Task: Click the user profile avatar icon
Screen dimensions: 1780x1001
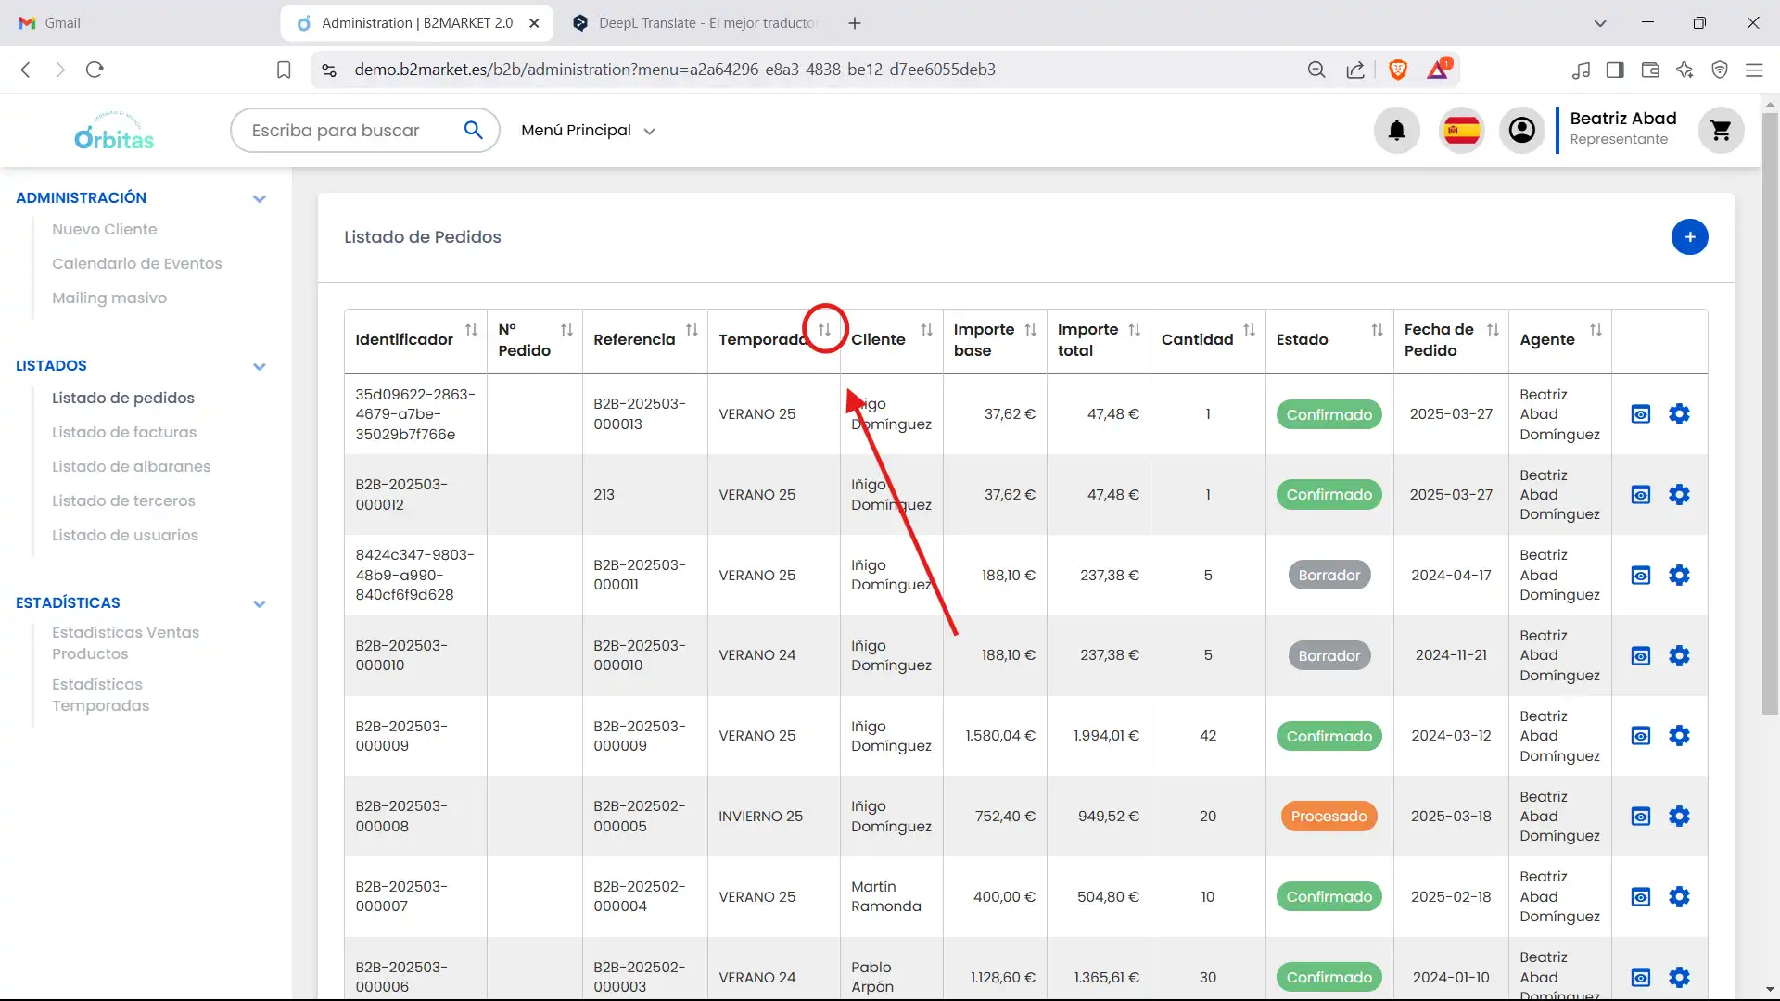Action: (x=1521, y=131)
